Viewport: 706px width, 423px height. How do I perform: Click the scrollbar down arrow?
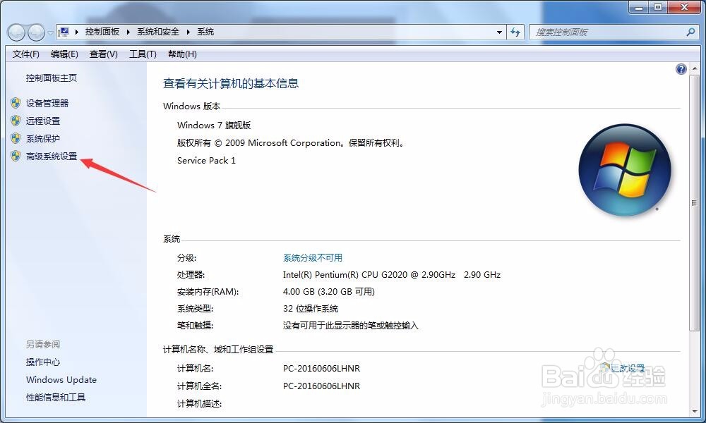(x=694, y=411)
